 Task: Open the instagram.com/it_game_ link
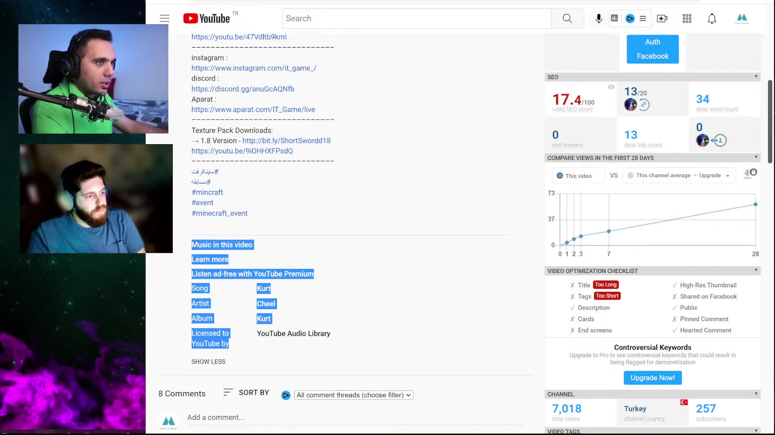253,68
